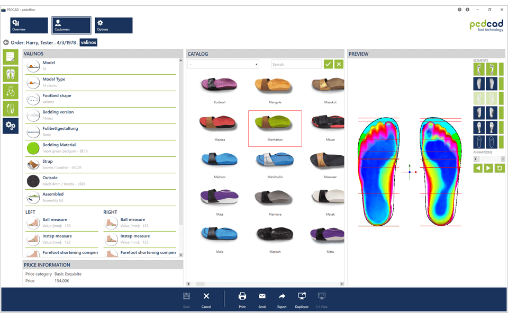Click the Print icon

pos(242,299)
